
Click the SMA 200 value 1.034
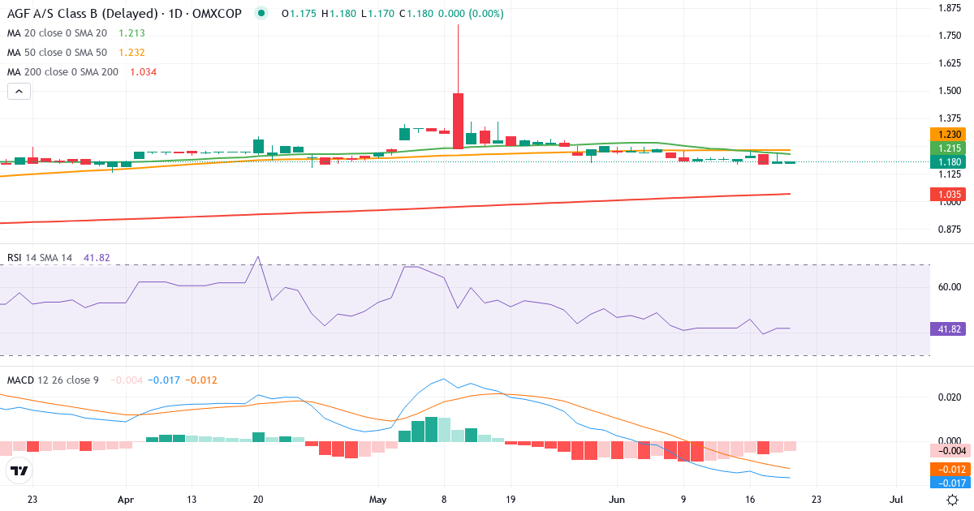click(x=143, y=72)
